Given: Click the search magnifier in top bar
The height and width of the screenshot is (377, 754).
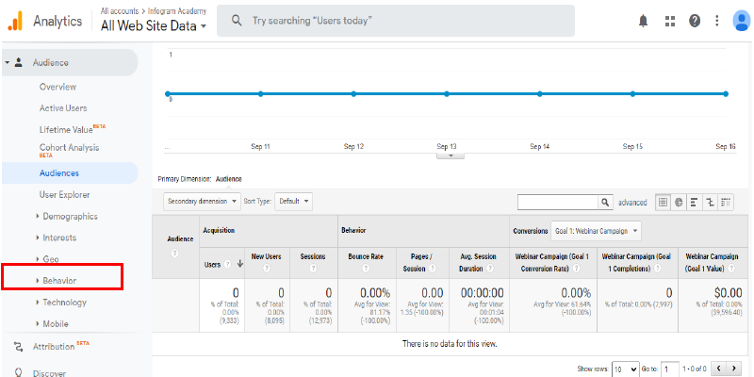Looking at the screenshot, I should point(237,21).
